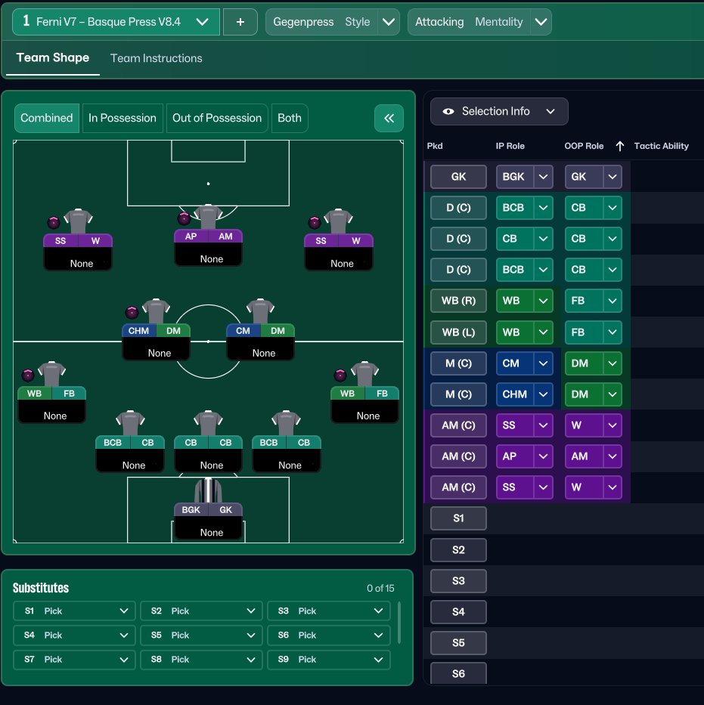704x705 pixels.
Task: Open the BGK in-possession role dropdown
Action: click(525, 177)
